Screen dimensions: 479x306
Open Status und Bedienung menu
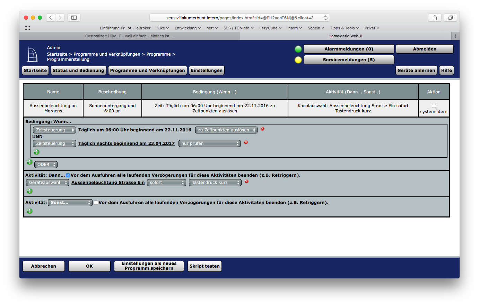coord(78,70)
